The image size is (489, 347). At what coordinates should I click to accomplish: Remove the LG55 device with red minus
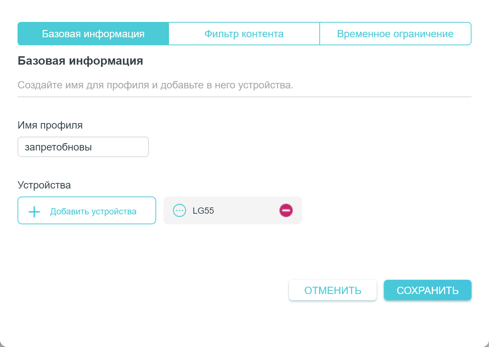[x=286, y=210]
